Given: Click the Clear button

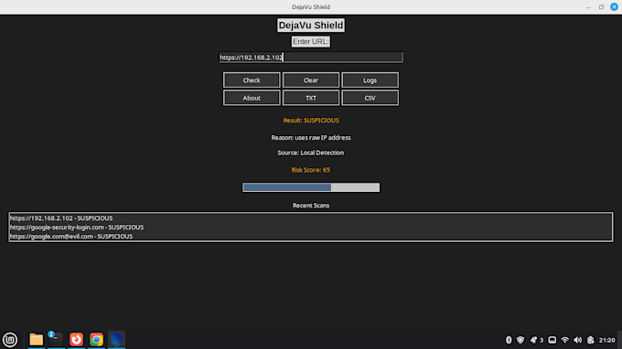Looking at the screenshot, I should pos(311,80).
